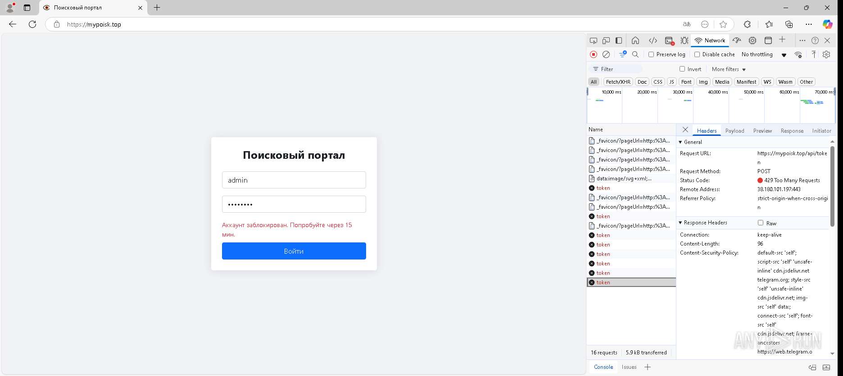843x376 pixels.
Task: Refresh the page with reload button
Action: [32, 24]
